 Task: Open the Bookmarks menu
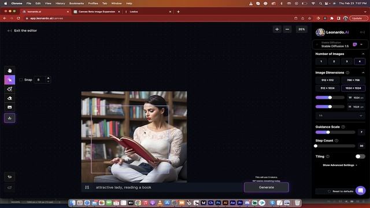[x=76, y=3]
